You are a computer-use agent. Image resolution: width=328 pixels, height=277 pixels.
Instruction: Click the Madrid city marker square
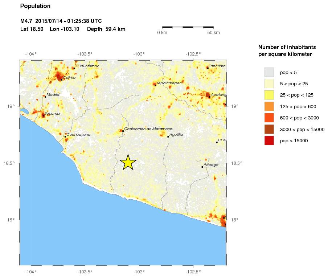[x=45, y=97]
